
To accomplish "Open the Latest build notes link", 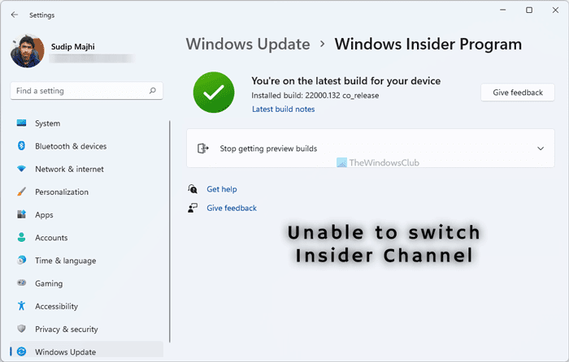I will (x=283, y=109).
